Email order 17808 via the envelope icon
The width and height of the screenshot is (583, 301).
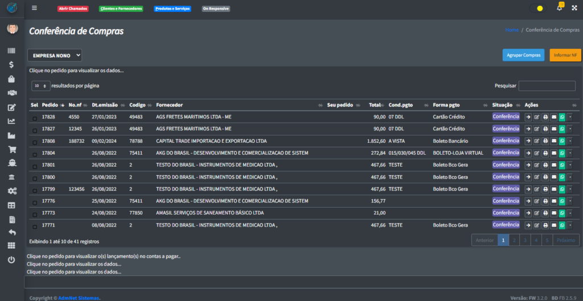pyautogui.click(x=553, y=141)
